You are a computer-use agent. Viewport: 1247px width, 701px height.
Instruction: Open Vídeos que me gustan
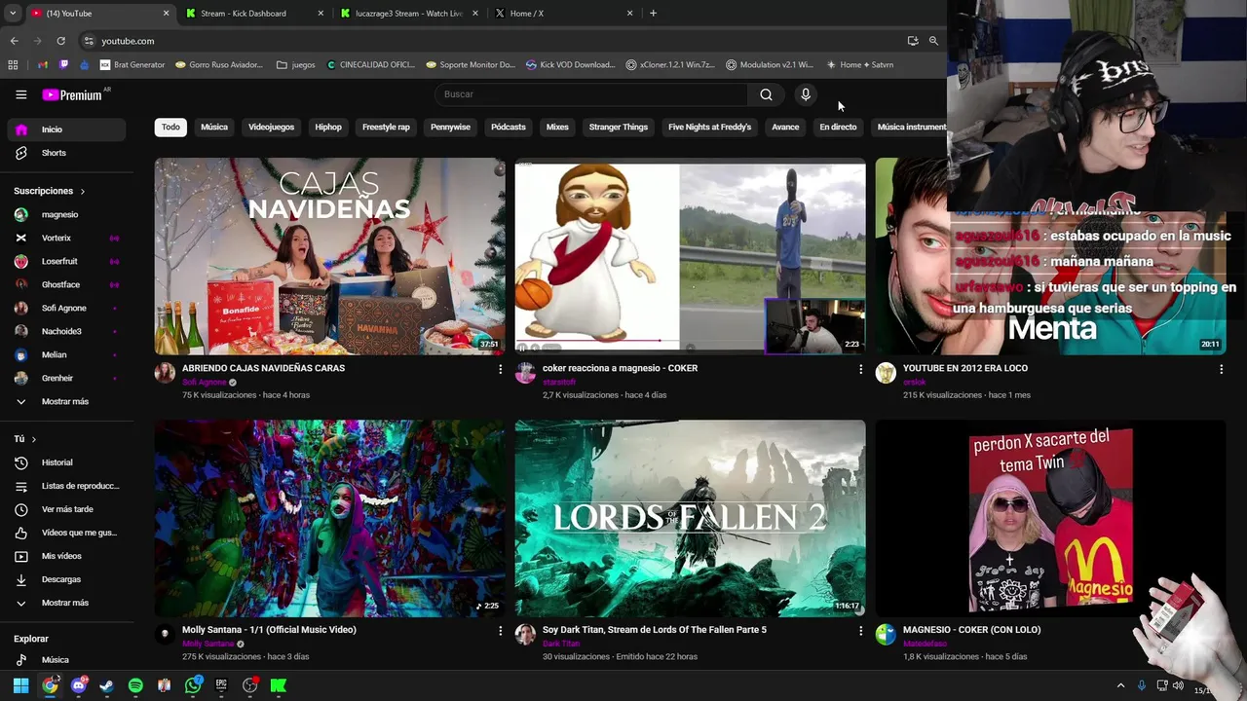point(66,533)
